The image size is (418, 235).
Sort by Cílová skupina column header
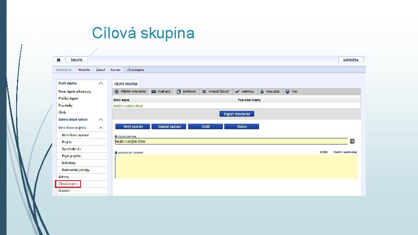tap(121, 100)
